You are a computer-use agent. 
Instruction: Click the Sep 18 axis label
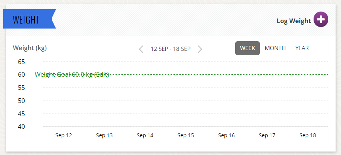tap(308, 135)
